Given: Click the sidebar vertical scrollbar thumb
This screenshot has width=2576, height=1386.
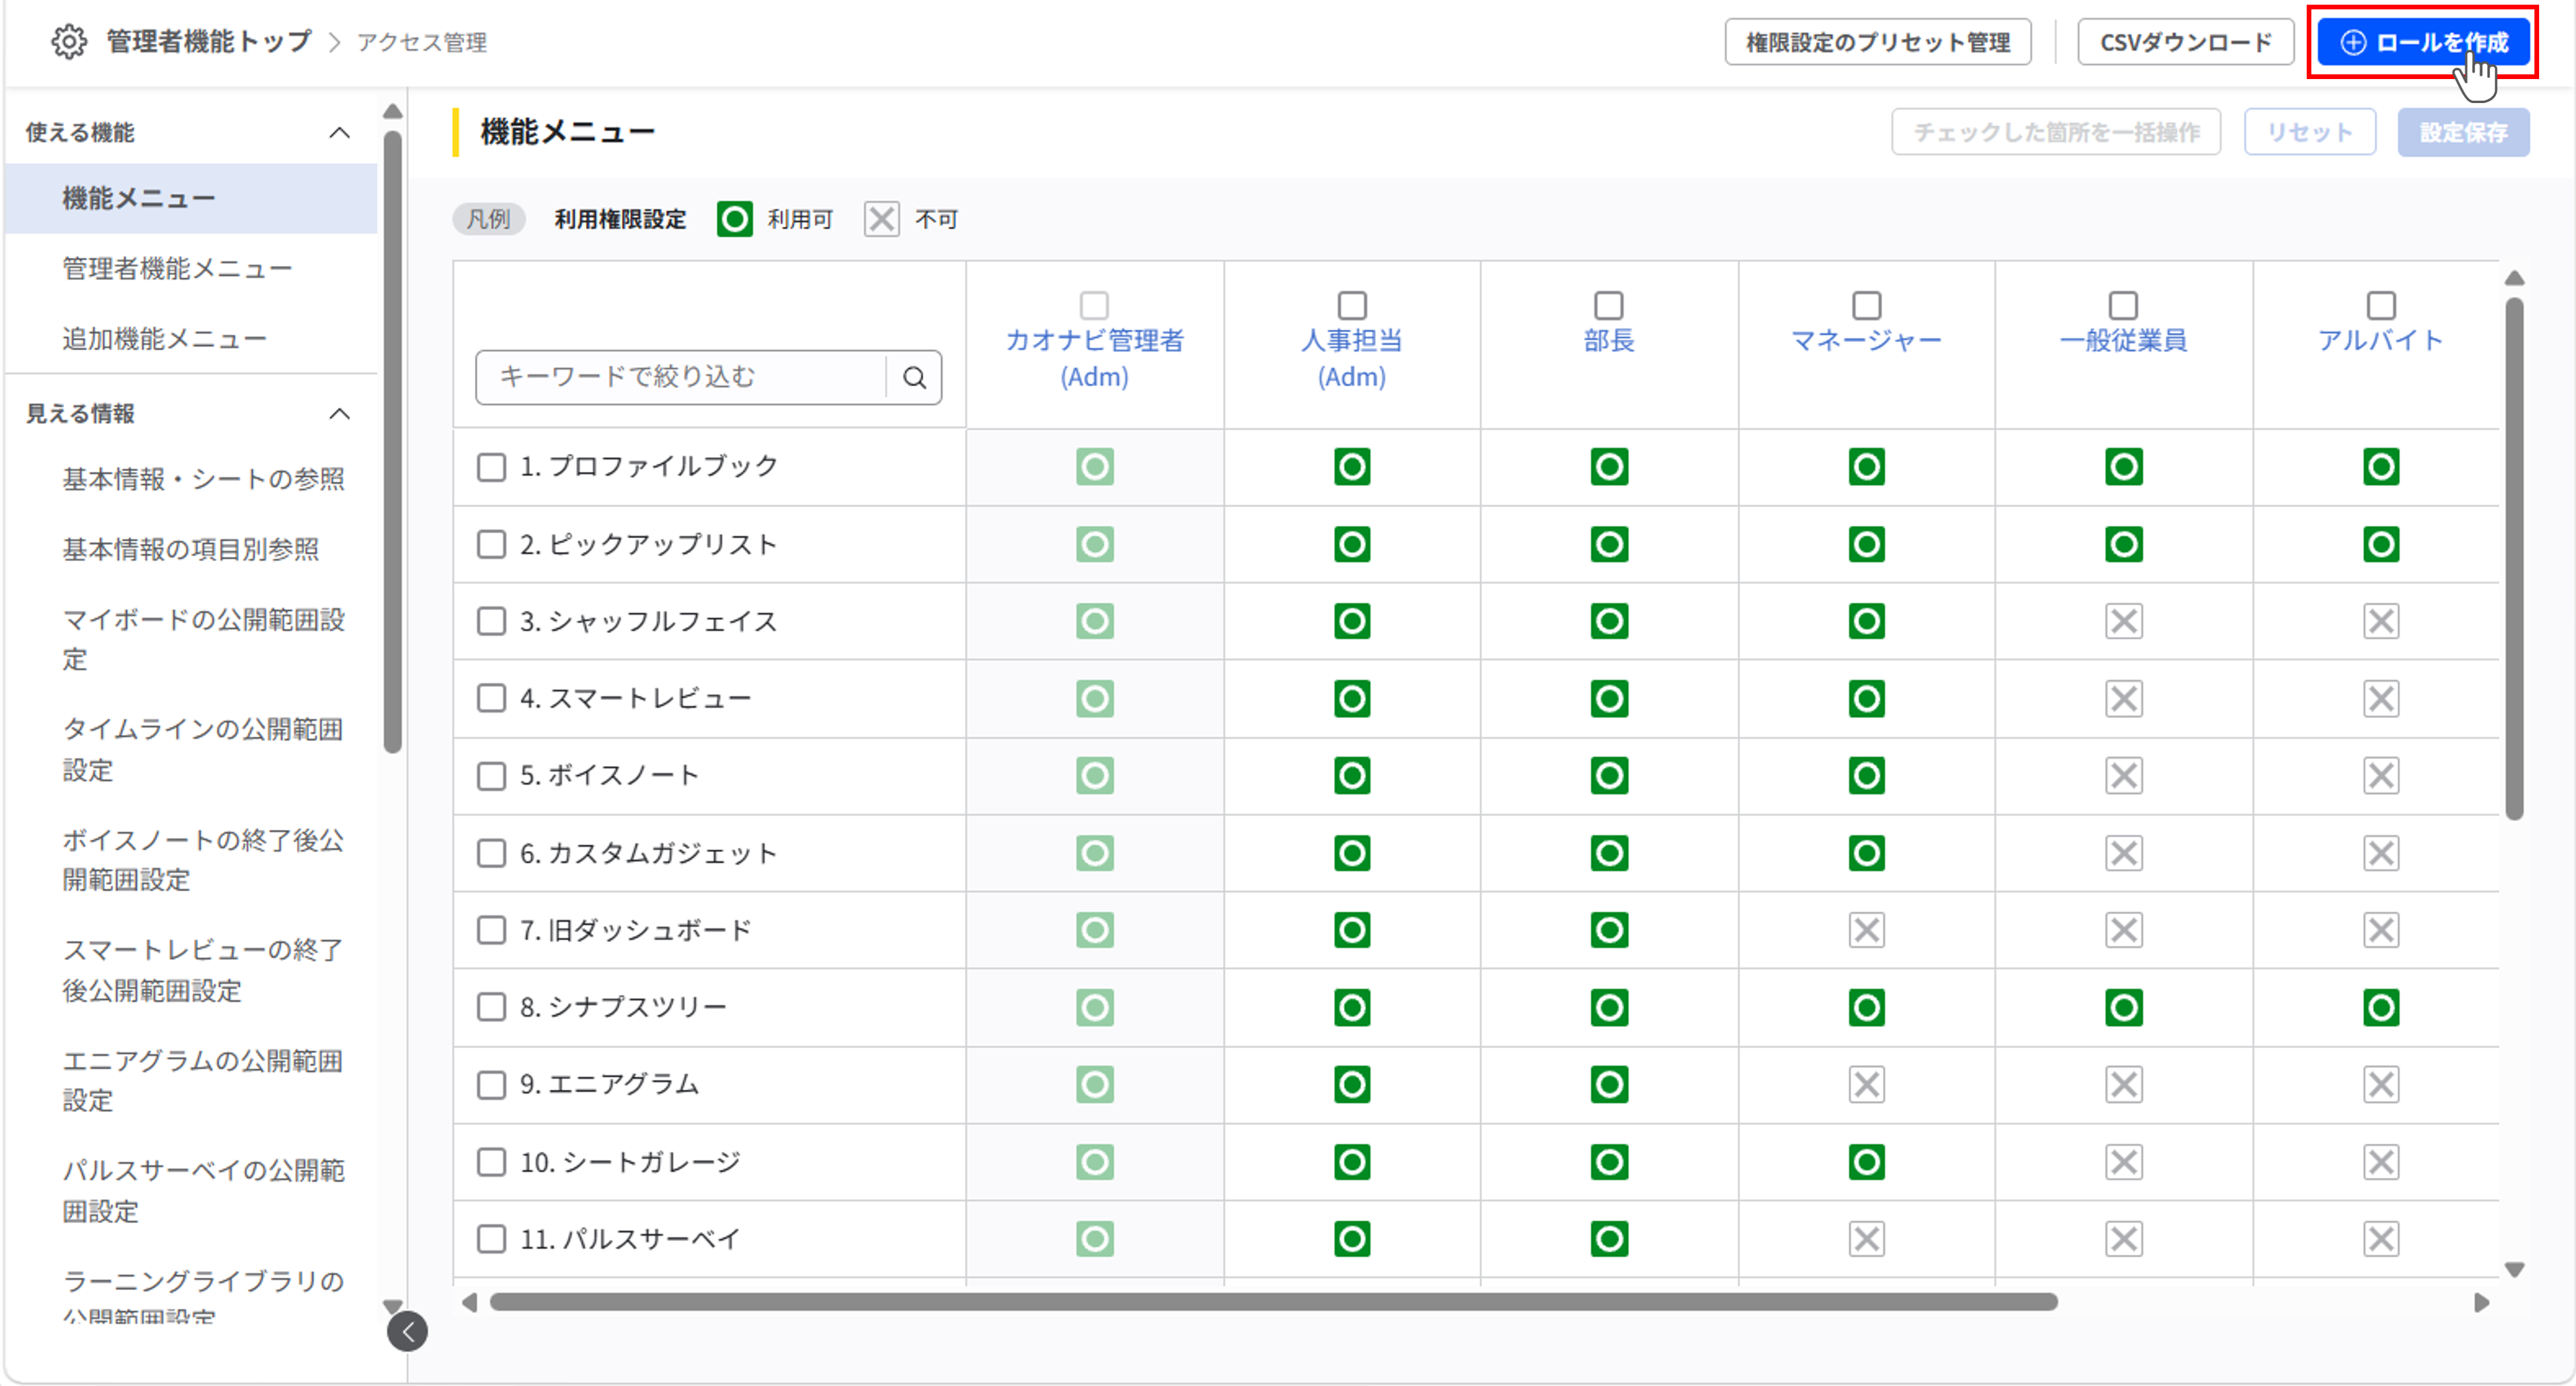Looking at the screenshot, I should [x=393, y=442].
